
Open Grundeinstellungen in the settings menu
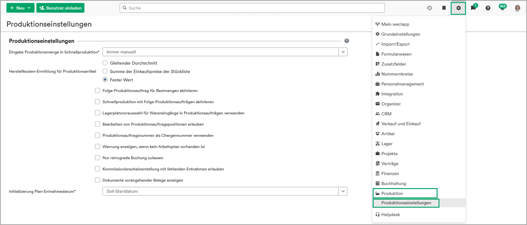click(x=400, y=34)
